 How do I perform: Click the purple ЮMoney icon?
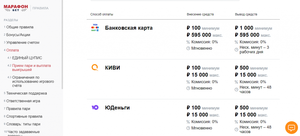tap(95, 107)
